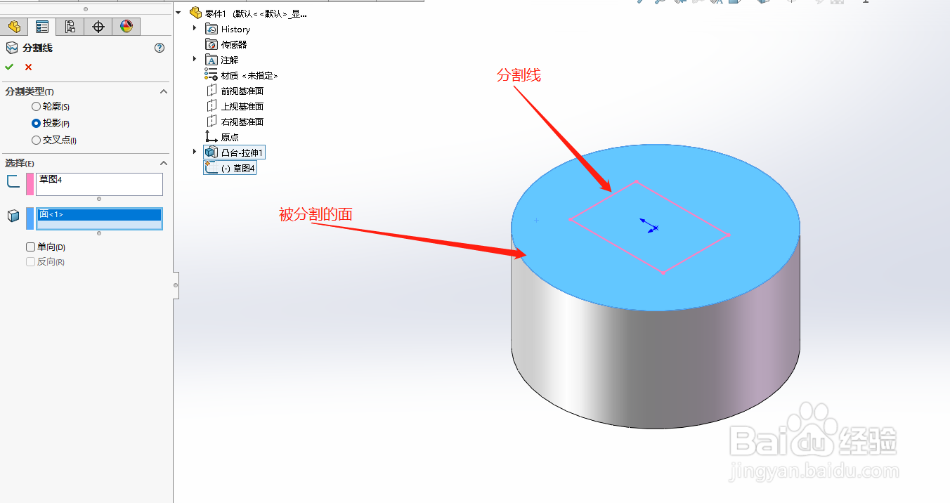The image size is (950, 503).
Task: Select the 传感器 folder in tree
Action: [226, 44]
